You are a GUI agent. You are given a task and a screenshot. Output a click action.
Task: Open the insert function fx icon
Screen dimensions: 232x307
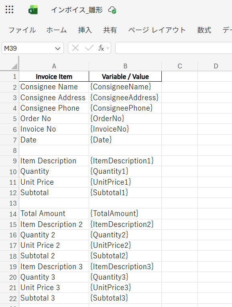[x=101, y=48]
